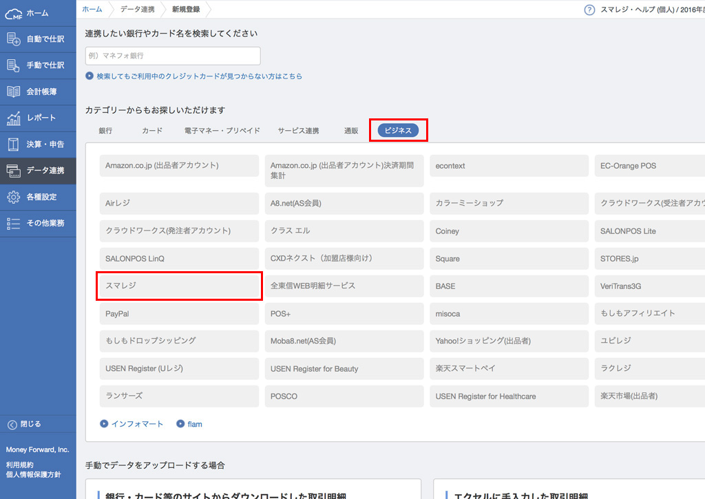The image size is (705, 499).
Task: Select the misoca service
Action: (509, 314)
